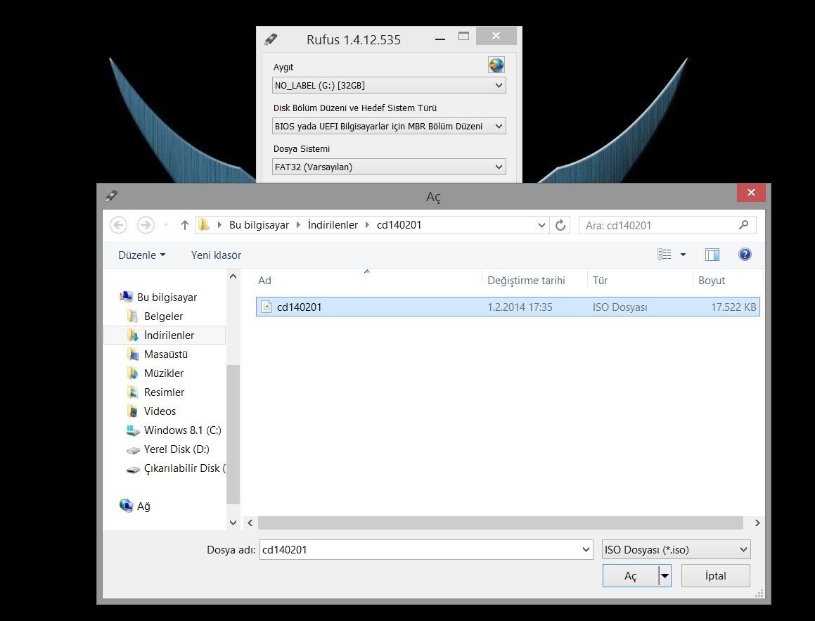Image resolution: width=815 pixels, height=621 pixels.
Task: Click Yeni klasör button
Action: coord(216,255)
